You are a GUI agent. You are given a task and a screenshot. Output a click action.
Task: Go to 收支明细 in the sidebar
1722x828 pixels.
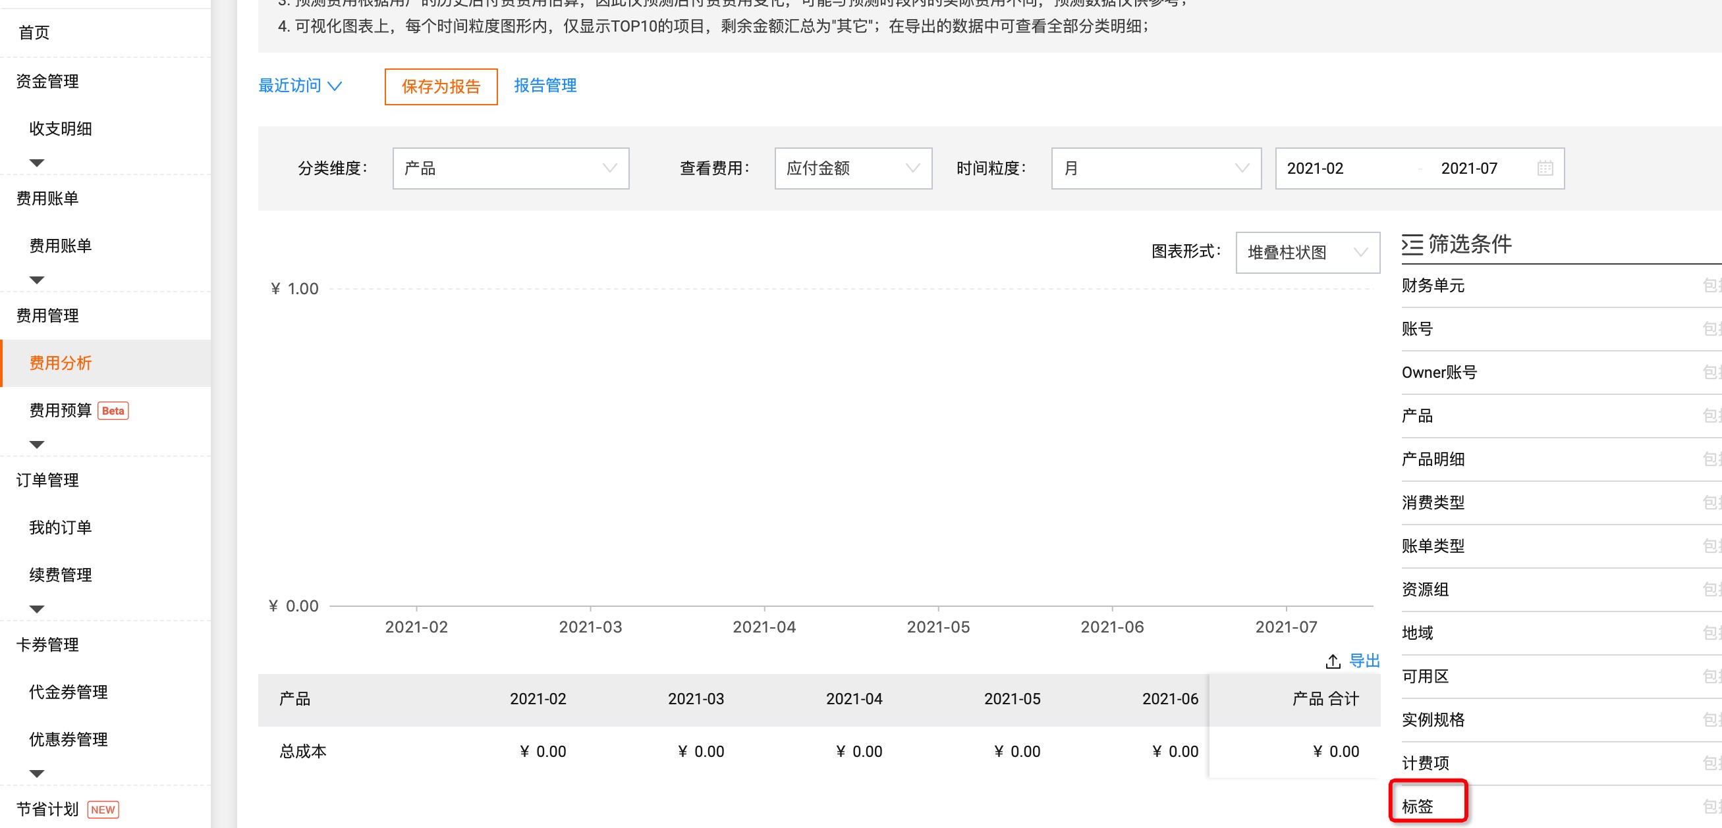pyautogui.click(x=60, y=128)
